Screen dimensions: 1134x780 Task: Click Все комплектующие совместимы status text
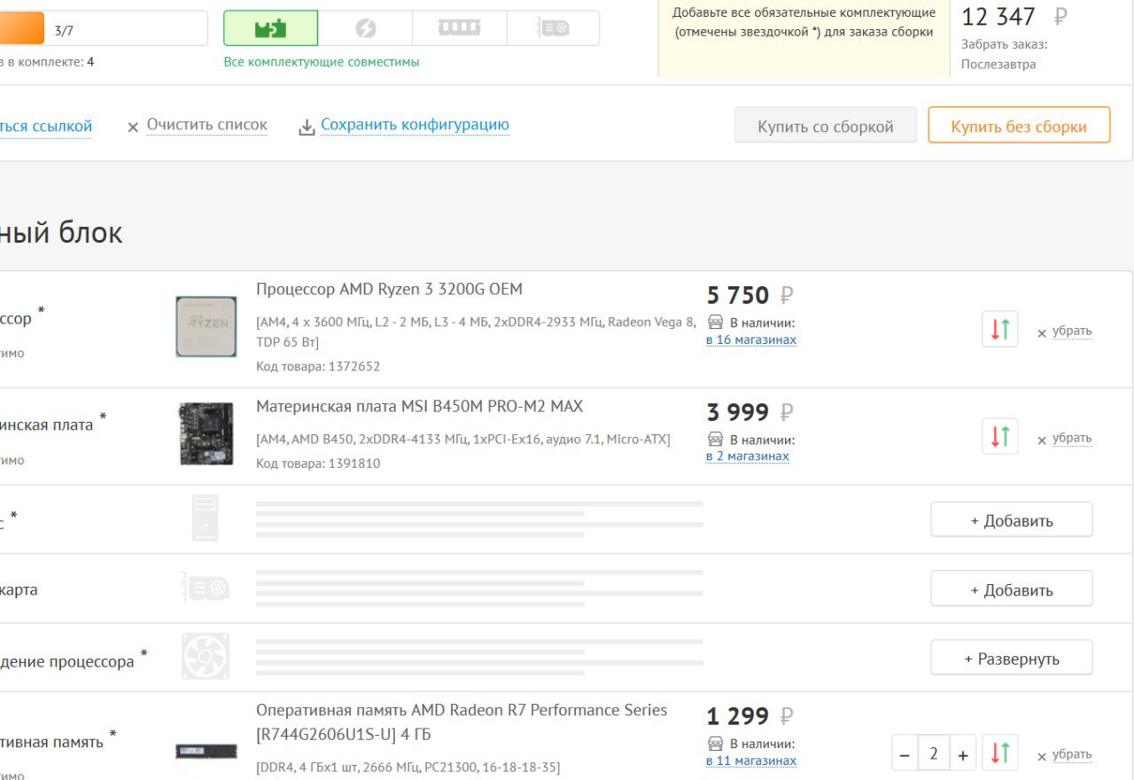coord(322,62)
